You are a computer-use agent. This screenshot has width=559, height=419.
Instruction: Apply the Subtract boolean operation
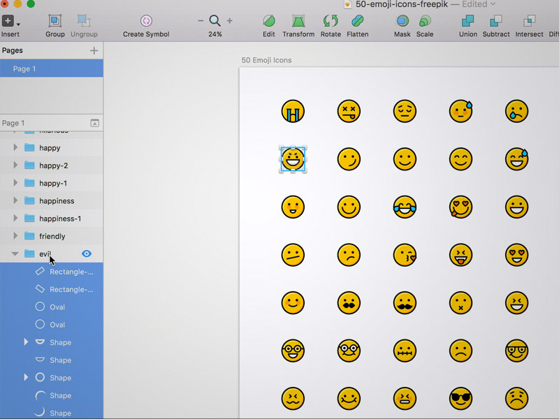pyautogui.click(x=496, y=21)
